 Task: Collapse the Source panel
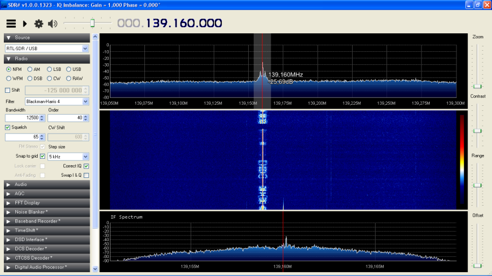tap(47, 38)
